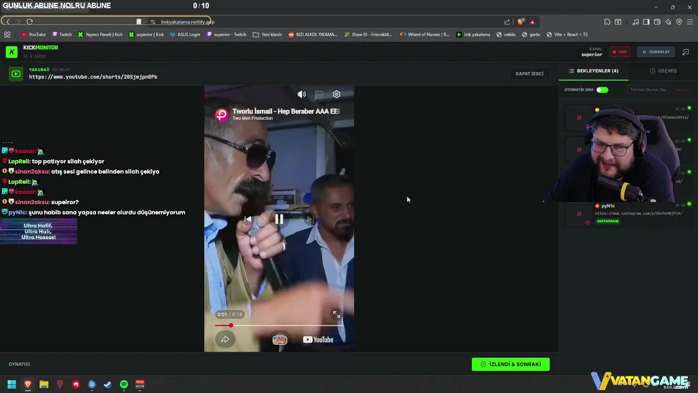Open Spotify from the taskbar

(124, 384)
